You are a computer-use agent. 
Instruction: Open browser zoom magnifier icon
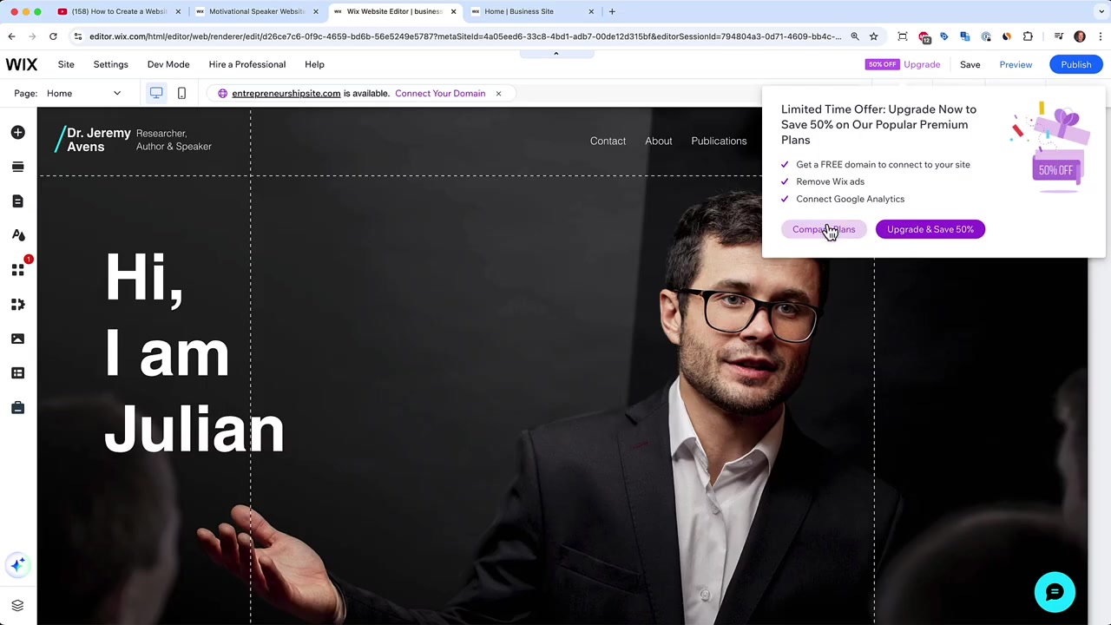[855, 36]
